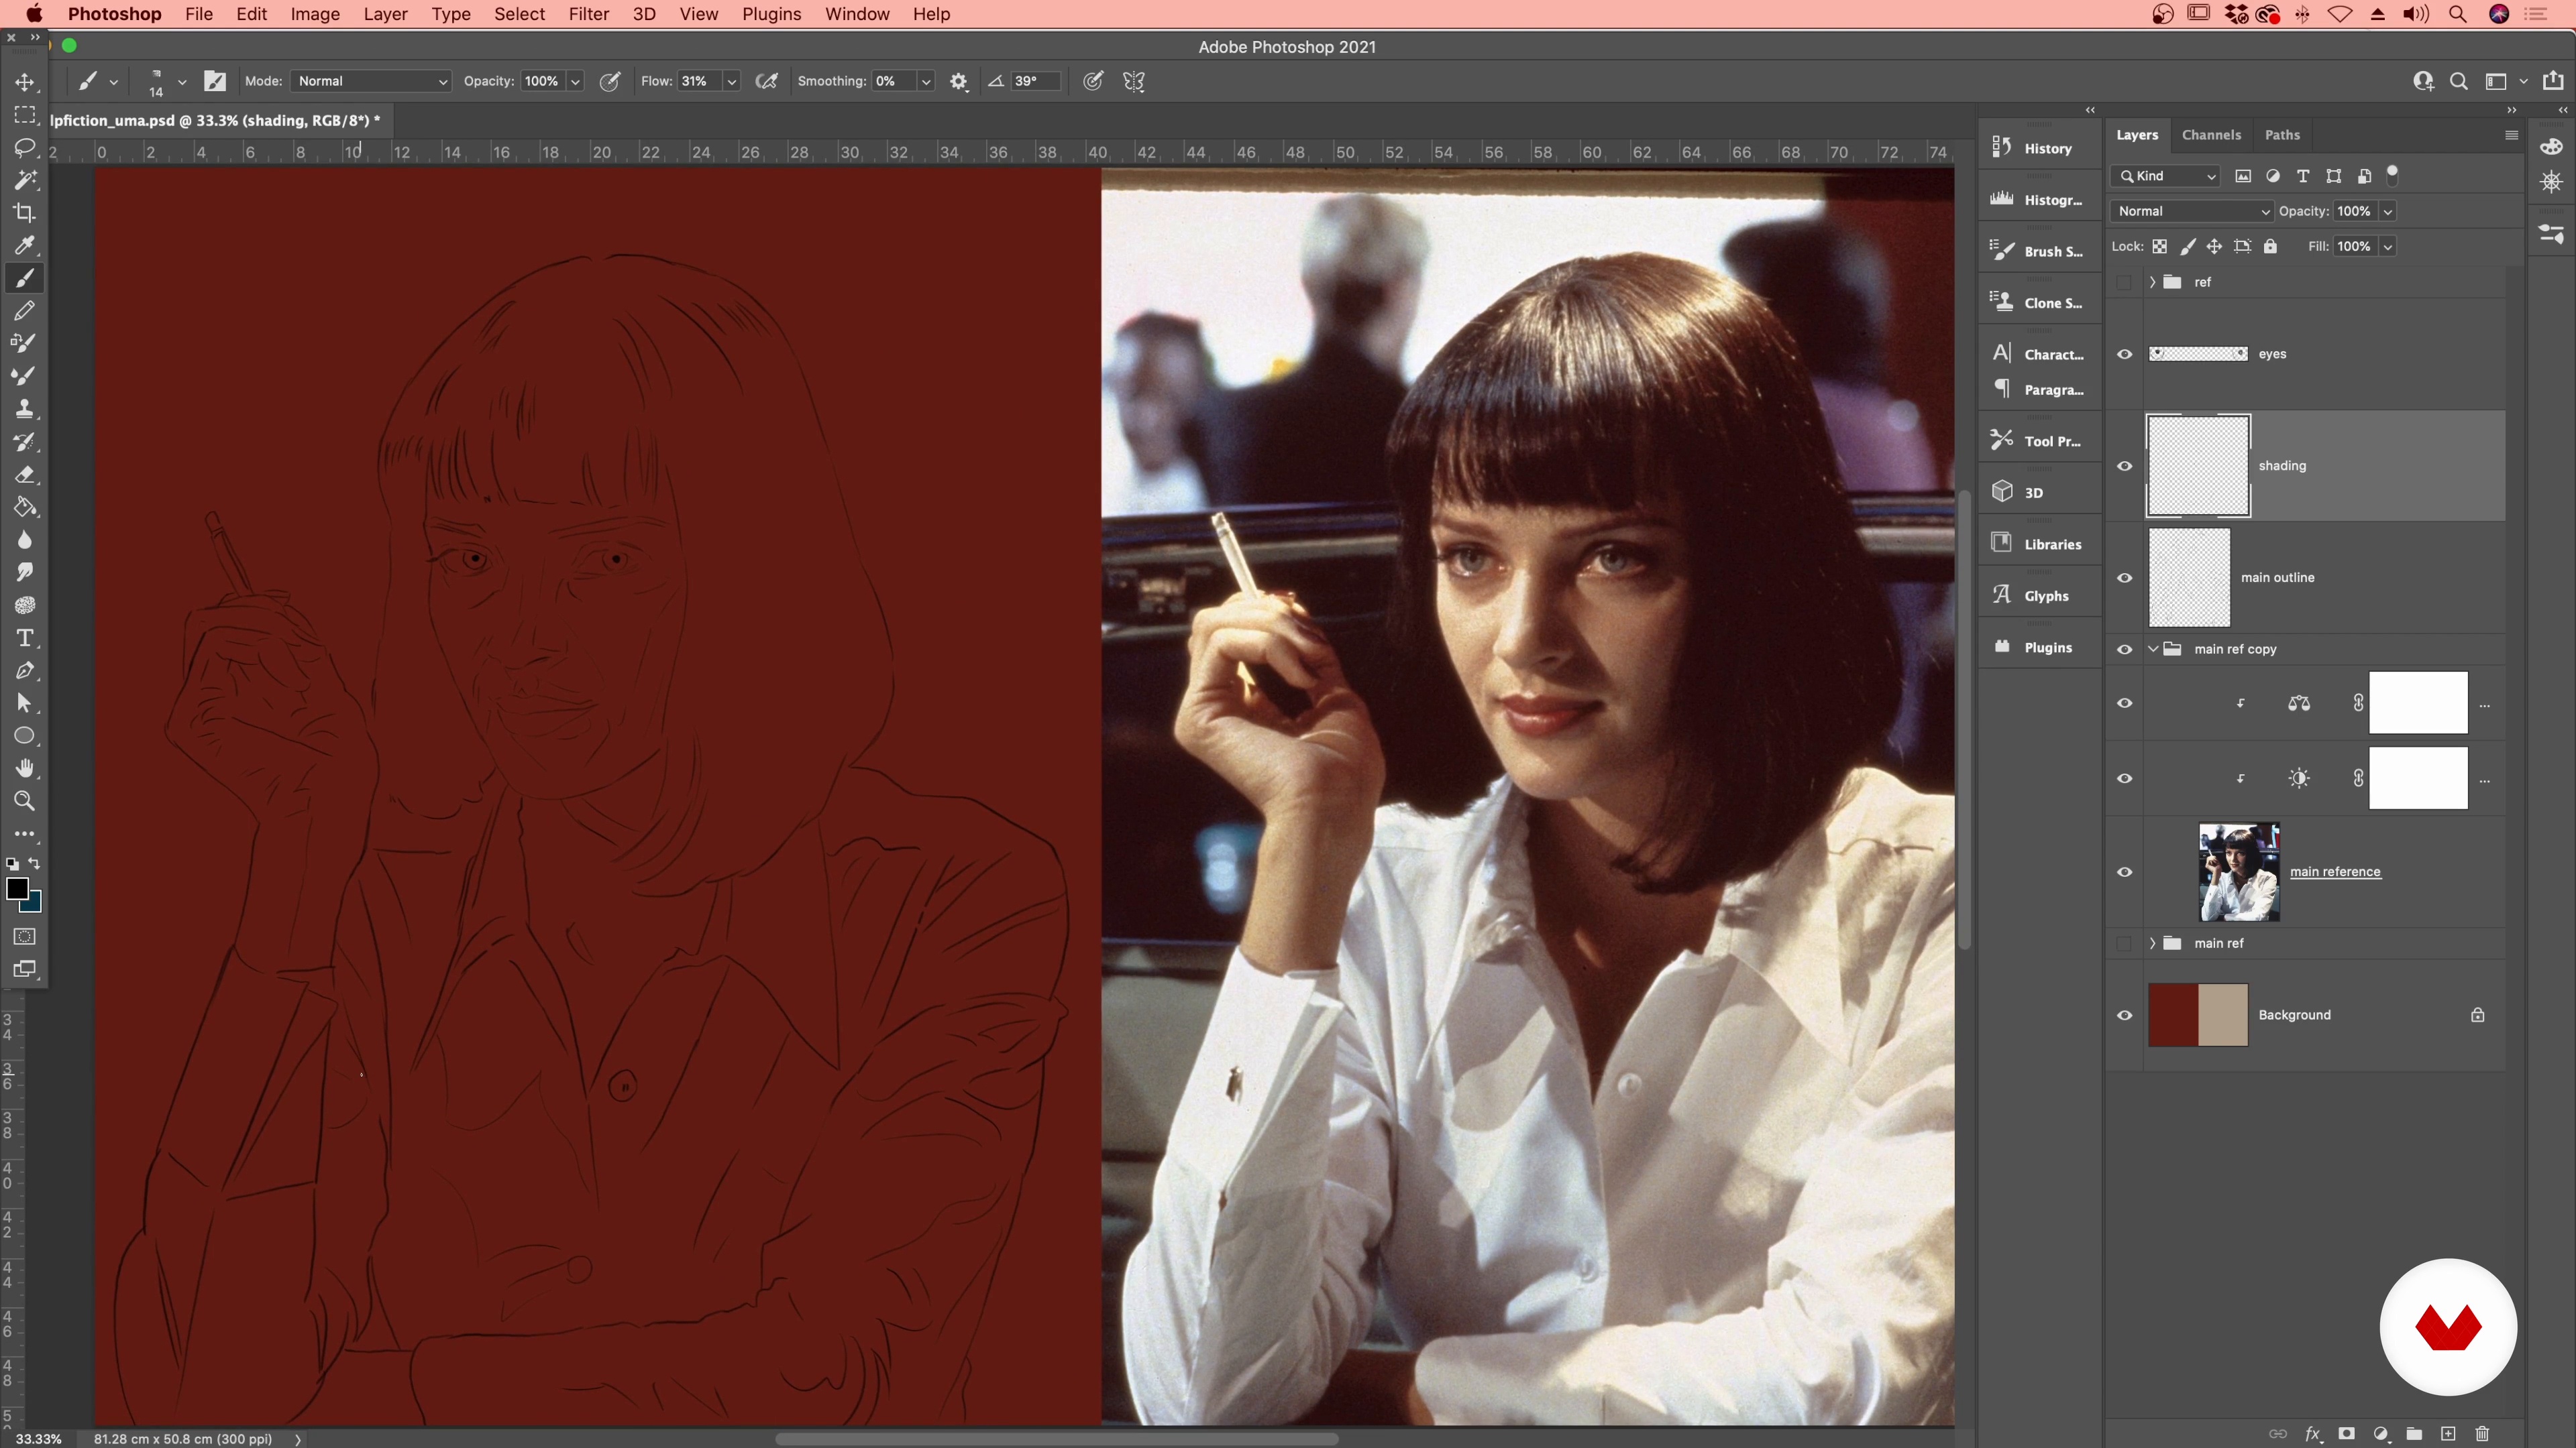Select the Pencil tool in toolbar
2576x1448 pixels.
[25, 311]
